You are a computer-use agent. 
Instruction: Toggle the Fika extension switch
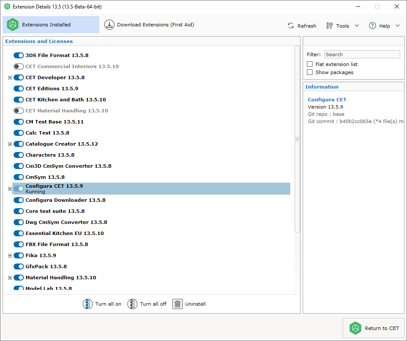pyautogui.click(x=19, y=255)
